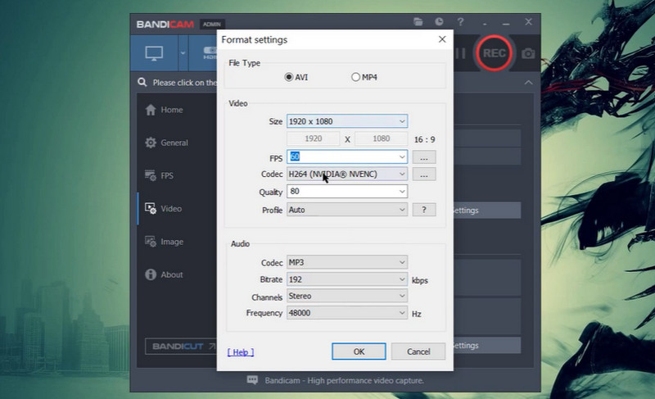Open the audio Codec MP3 dropdown
Screen dimensions: 655x399
click(347, 262)
